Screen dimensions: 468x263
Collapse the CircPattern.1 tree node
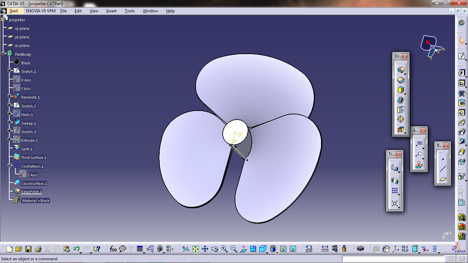pos(10,165)
